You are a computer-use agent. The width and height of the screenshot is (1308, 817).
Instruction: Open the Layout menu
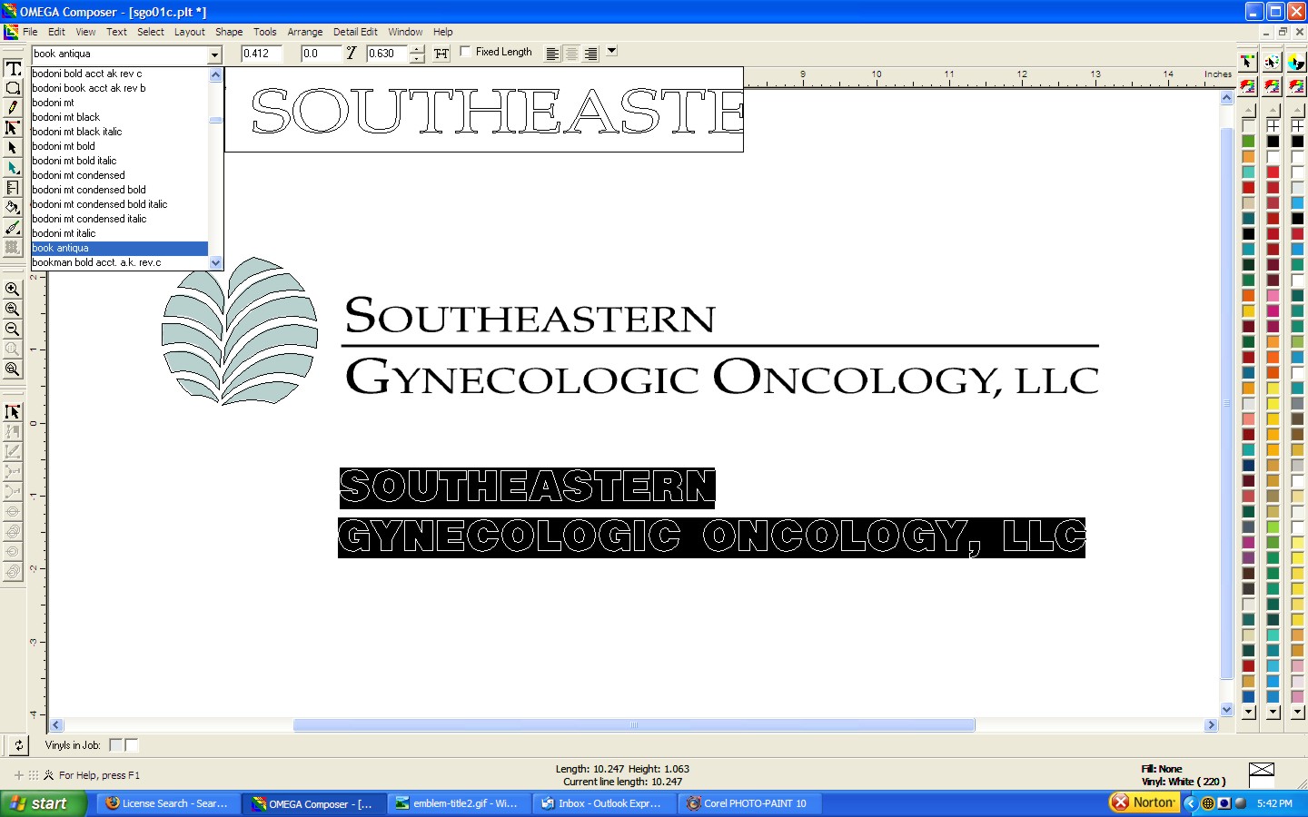point(190,32)
